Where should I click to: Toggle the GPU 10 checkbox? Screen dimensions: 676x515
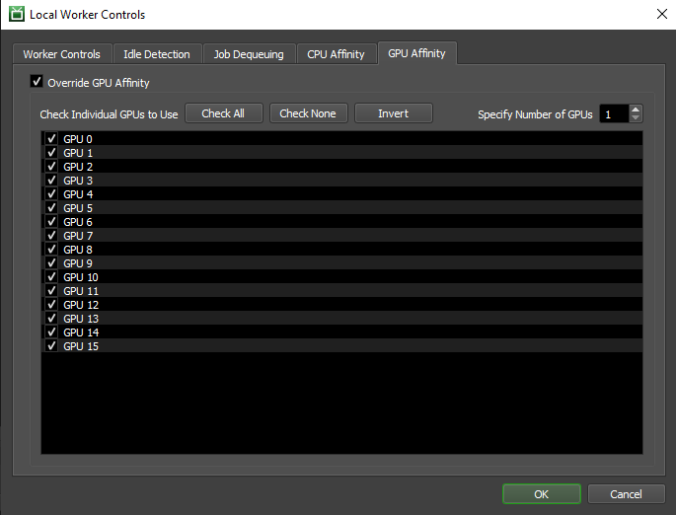51,276
